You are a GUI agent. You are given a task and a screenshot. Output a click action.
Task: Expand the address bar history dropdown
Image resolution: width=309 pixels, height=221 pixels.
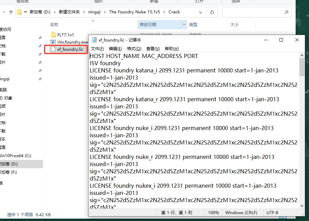click(x=201, y=12)
